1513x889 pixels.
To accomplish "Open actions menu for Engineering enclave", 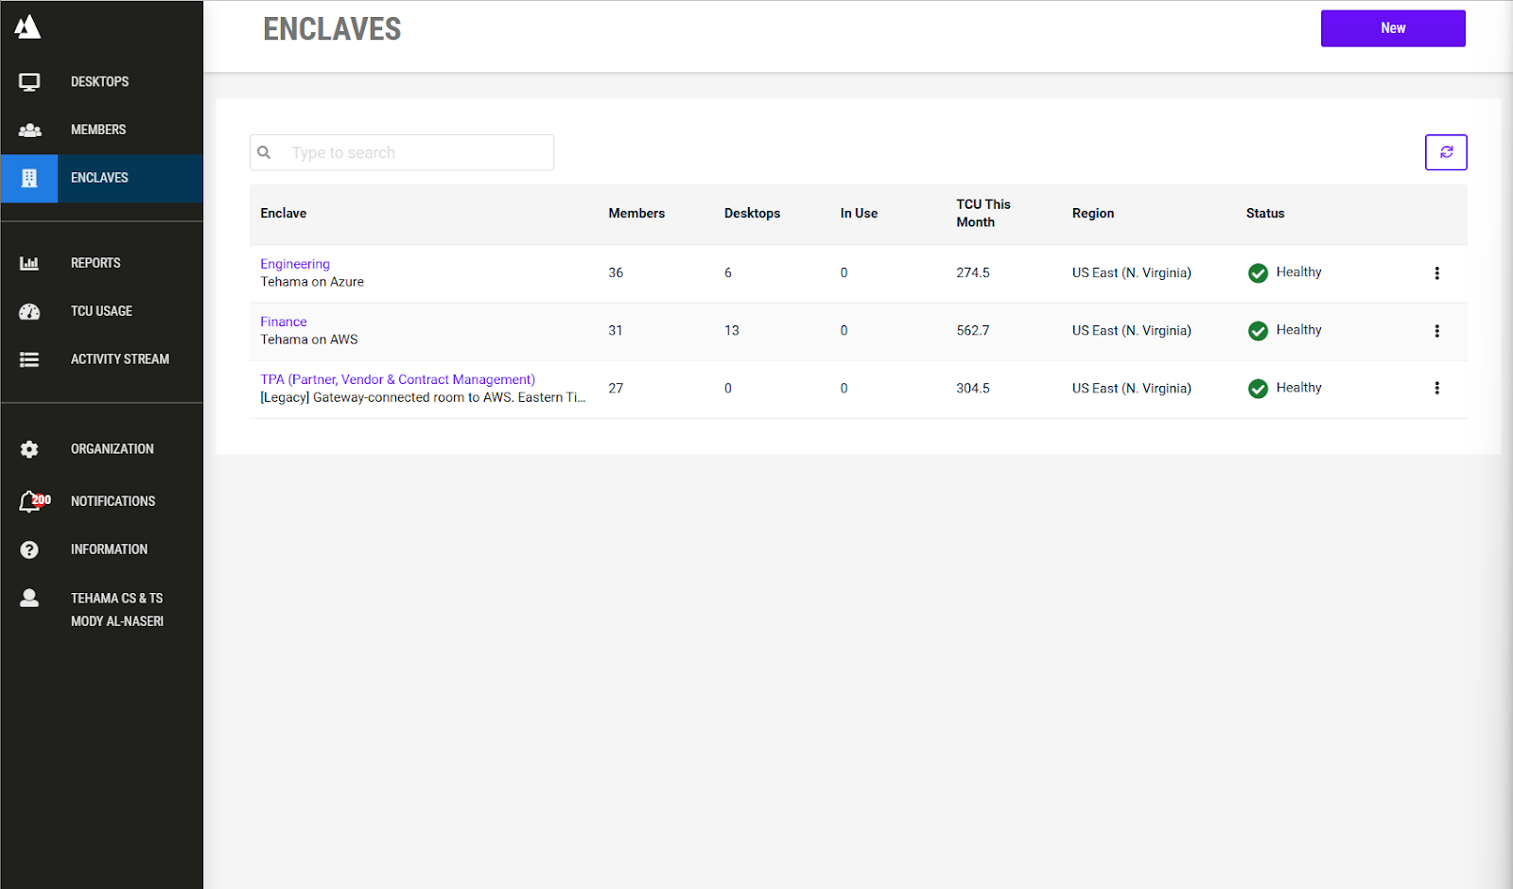I will (1436, 273).
